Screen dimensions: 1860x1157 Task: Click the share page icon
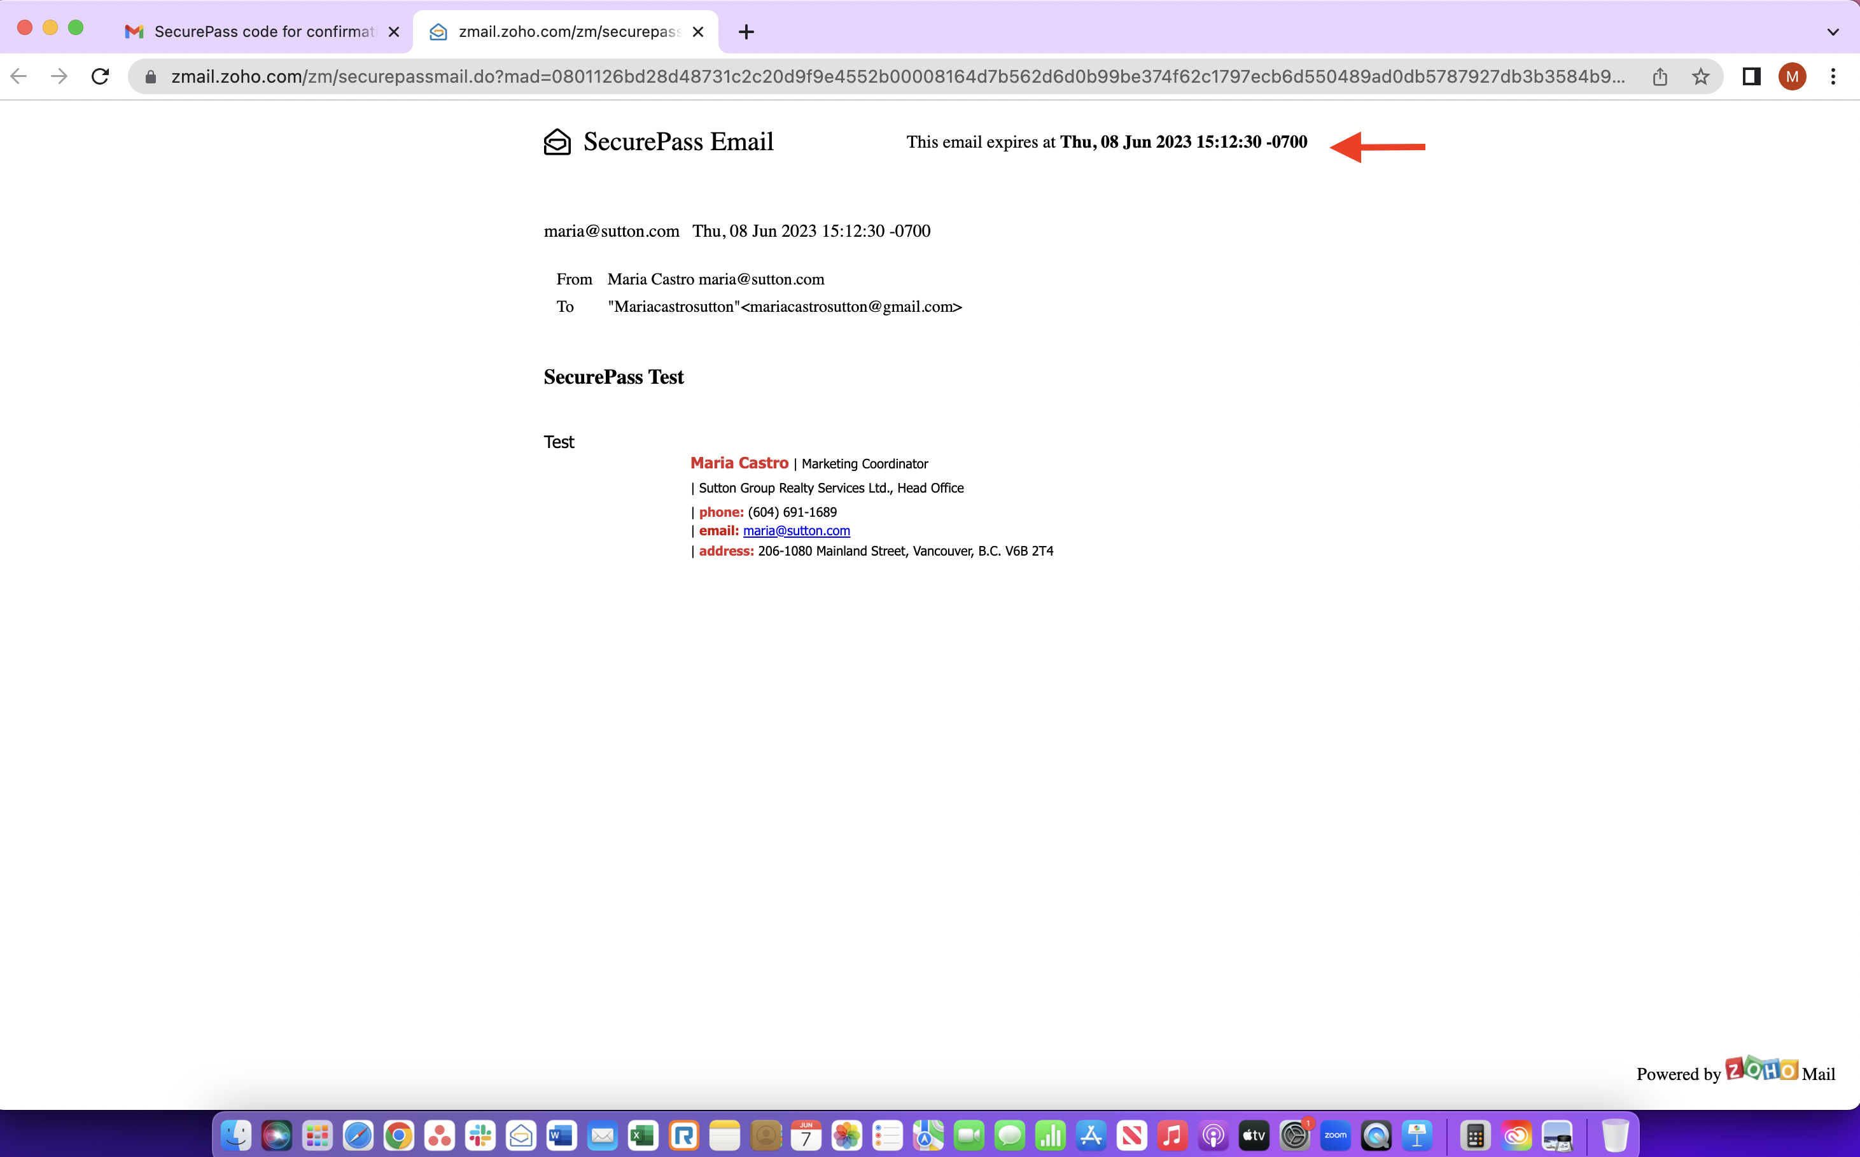coord(1659,76)
